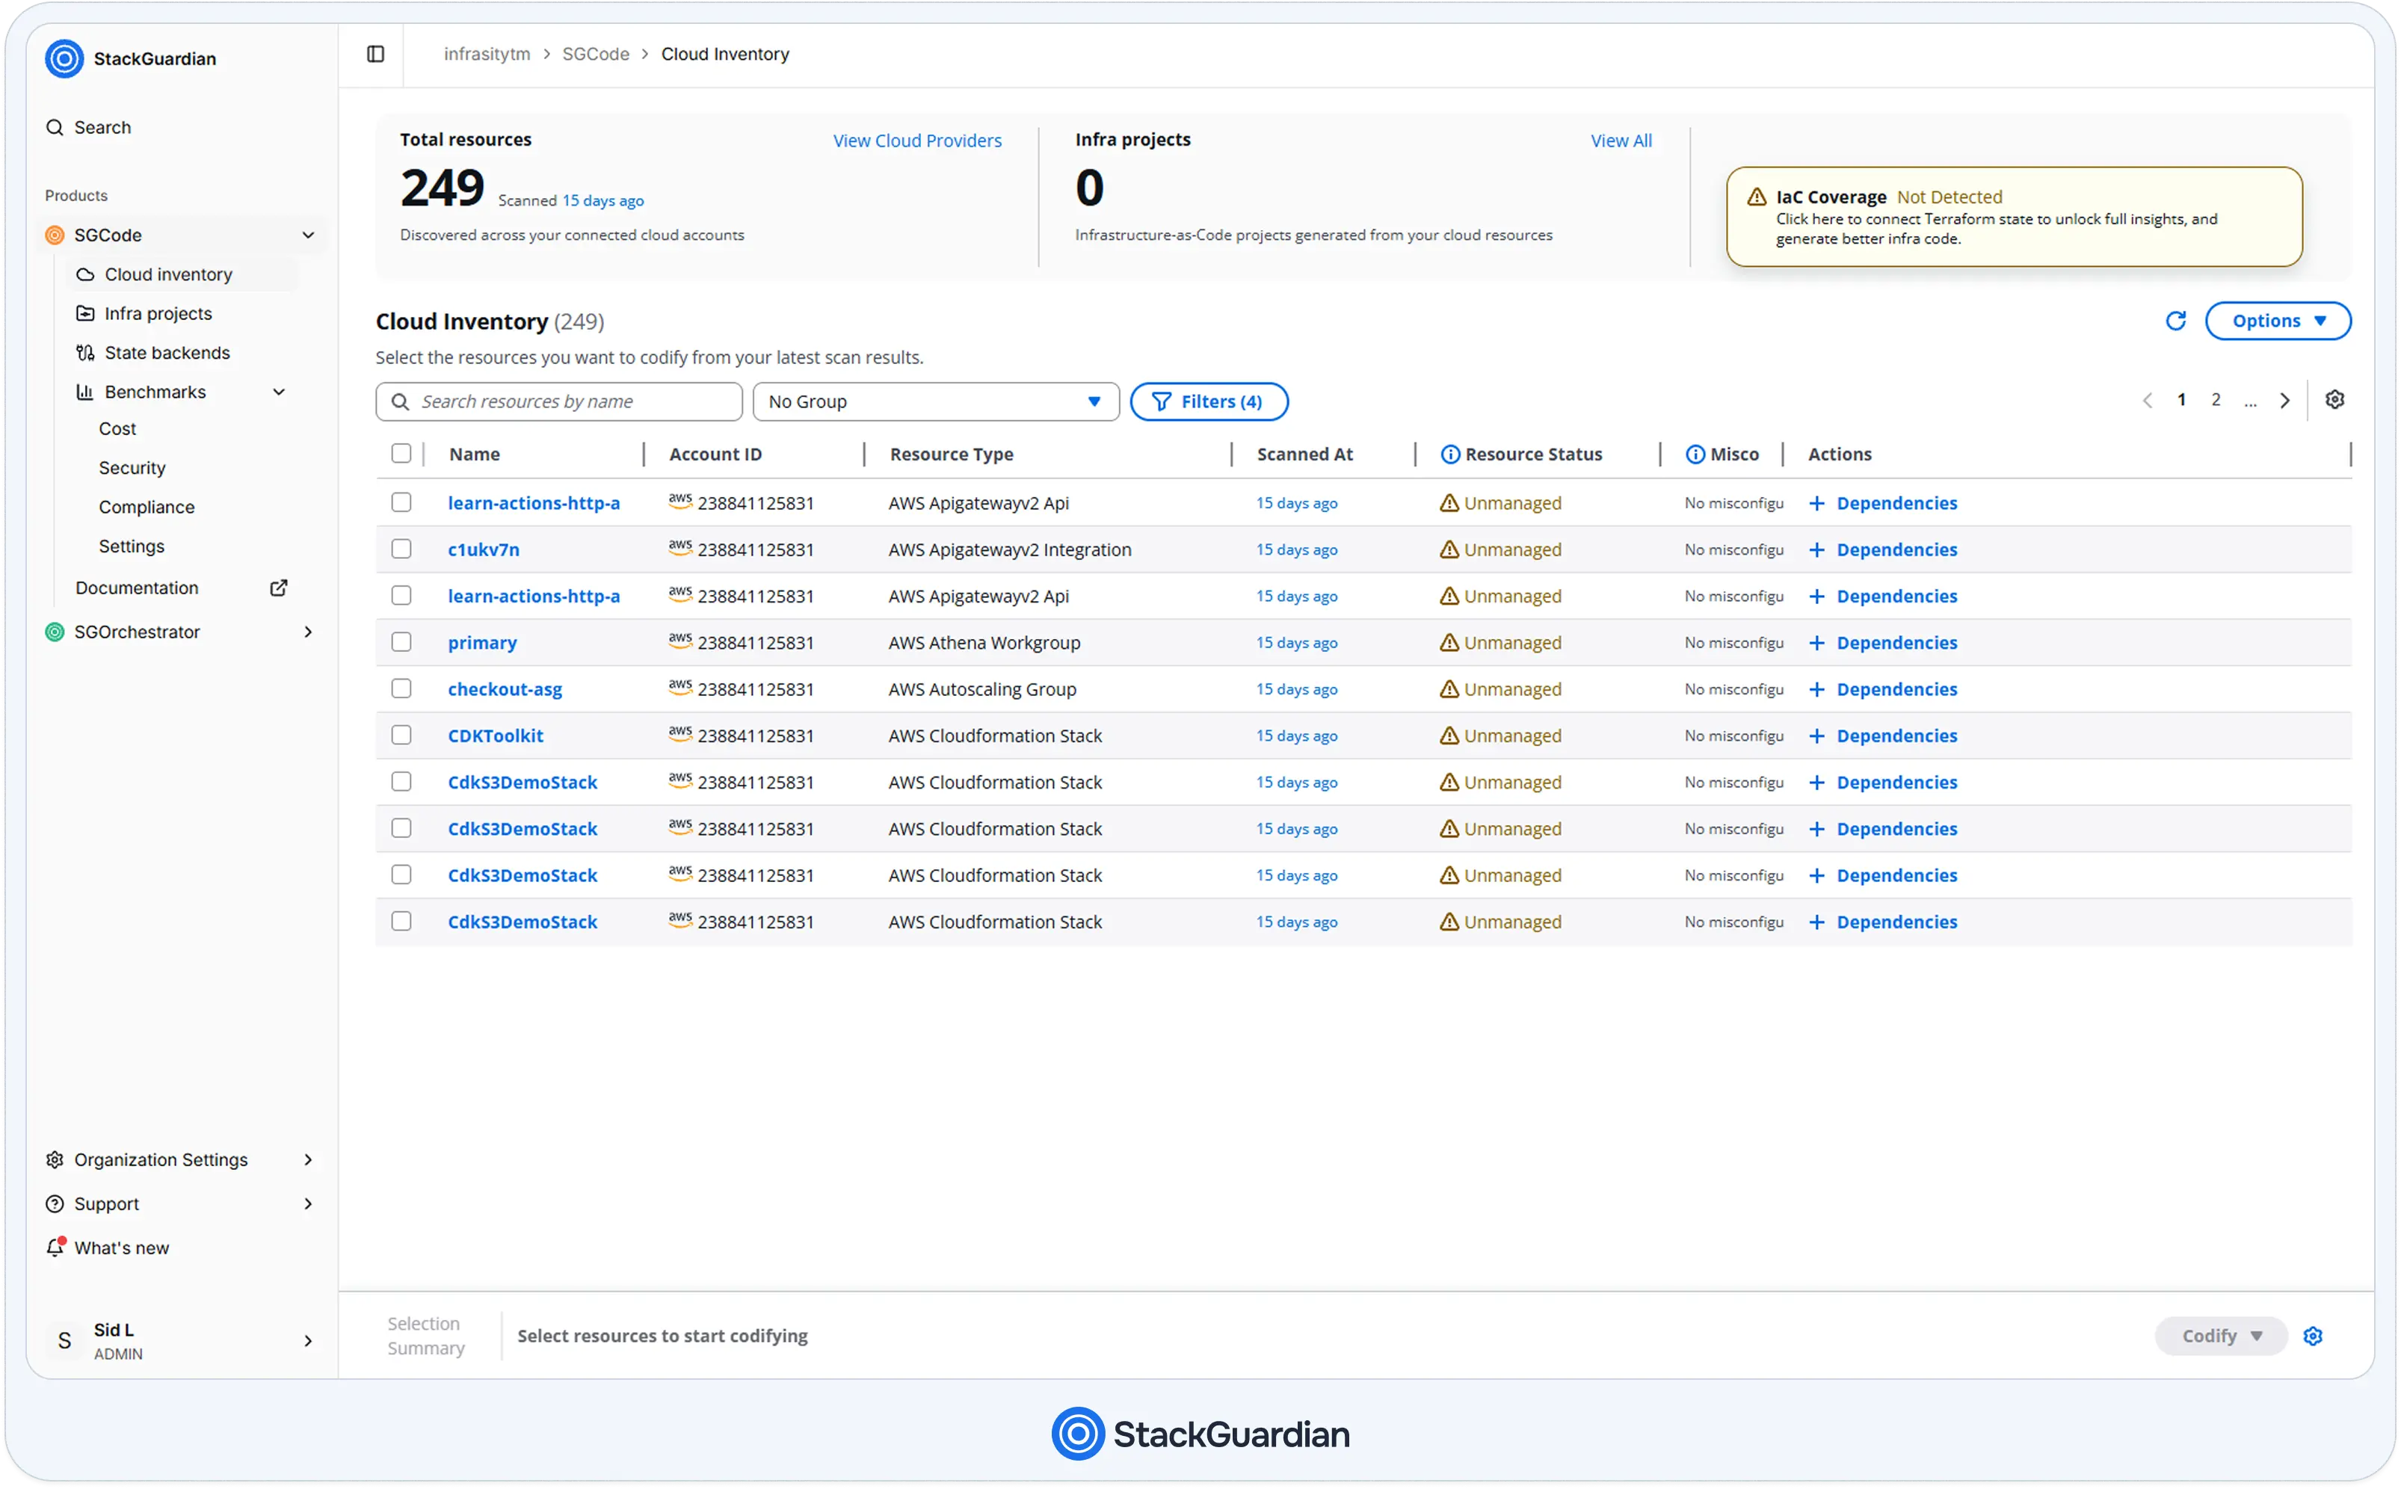This screenshot has height=1489, width=2401.
Task: Open codify settings gear at bottom right
Action: pyautogui.click(x=2312, y=1337)
